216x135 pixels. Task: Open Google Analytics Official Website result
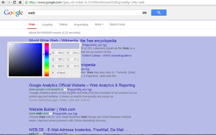click(82, 85)
